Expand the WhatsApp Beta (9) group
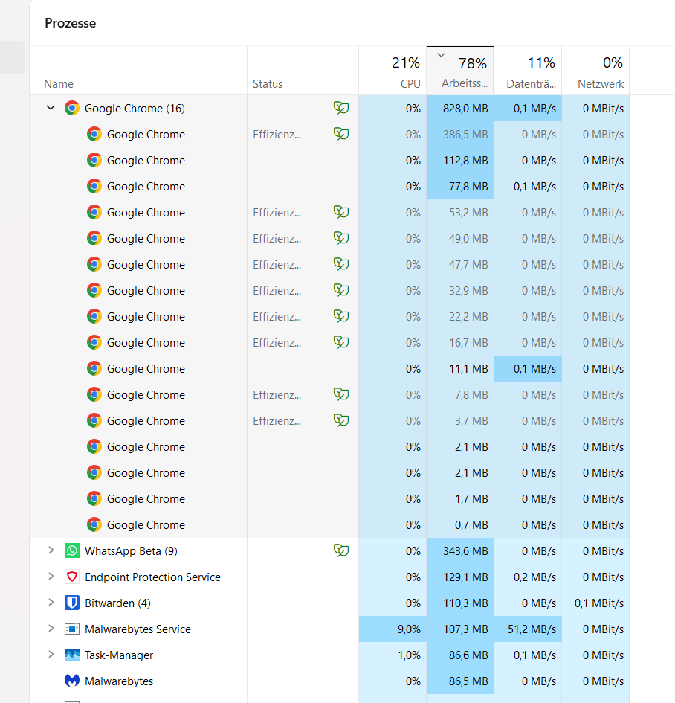The height and width of the screenshot is (703, 675). pos(51,550)
